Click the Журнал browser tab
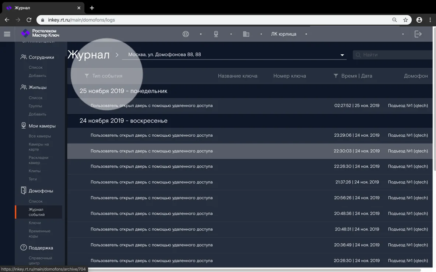 (43, 8)
